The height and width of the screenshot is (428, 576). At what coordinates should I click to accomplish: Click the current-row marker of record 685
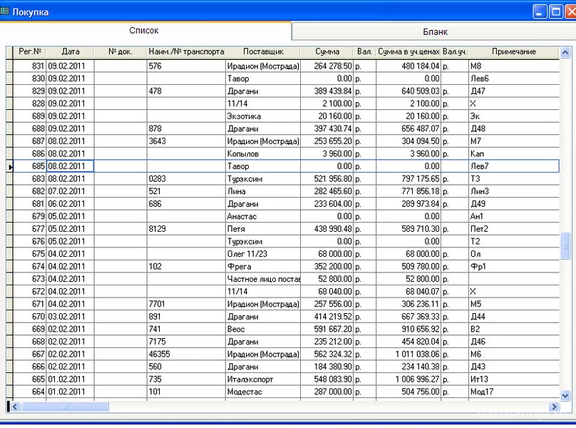pyautogui.click(x=10, y=167)
